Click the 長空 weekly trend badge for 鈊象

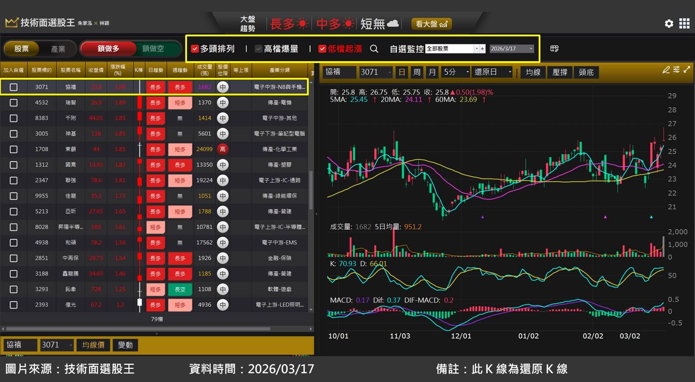180,289
